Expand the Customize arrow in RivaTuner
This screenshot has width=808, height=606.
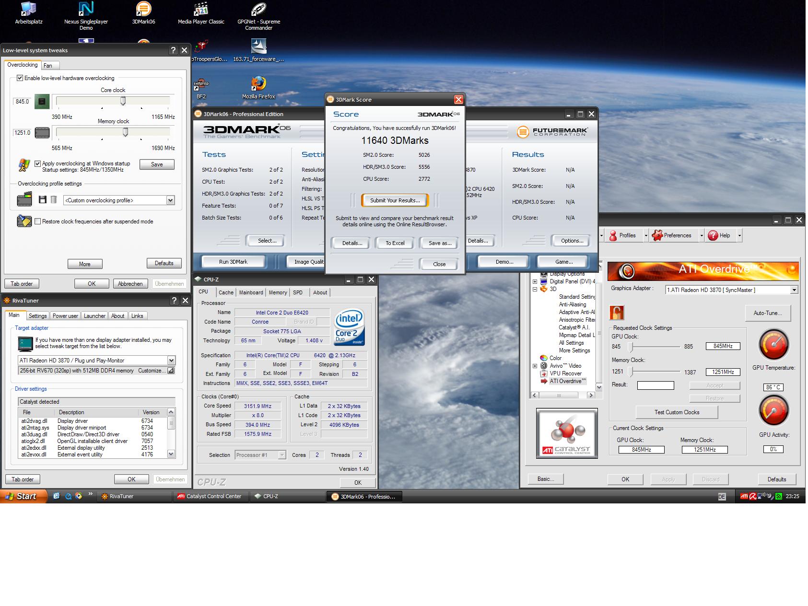[x=171, y=371]
